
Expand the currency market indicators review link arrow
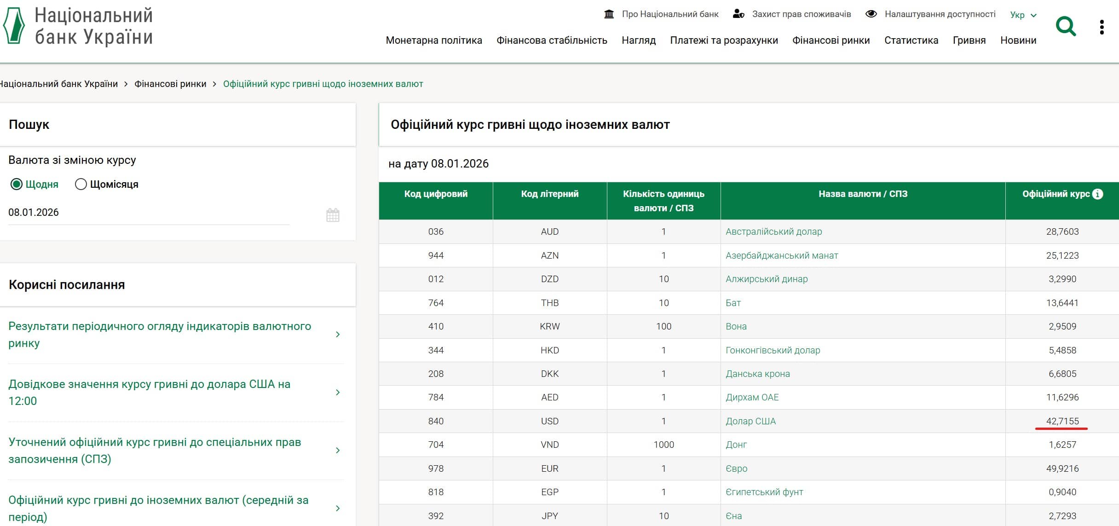coord(338,335)
